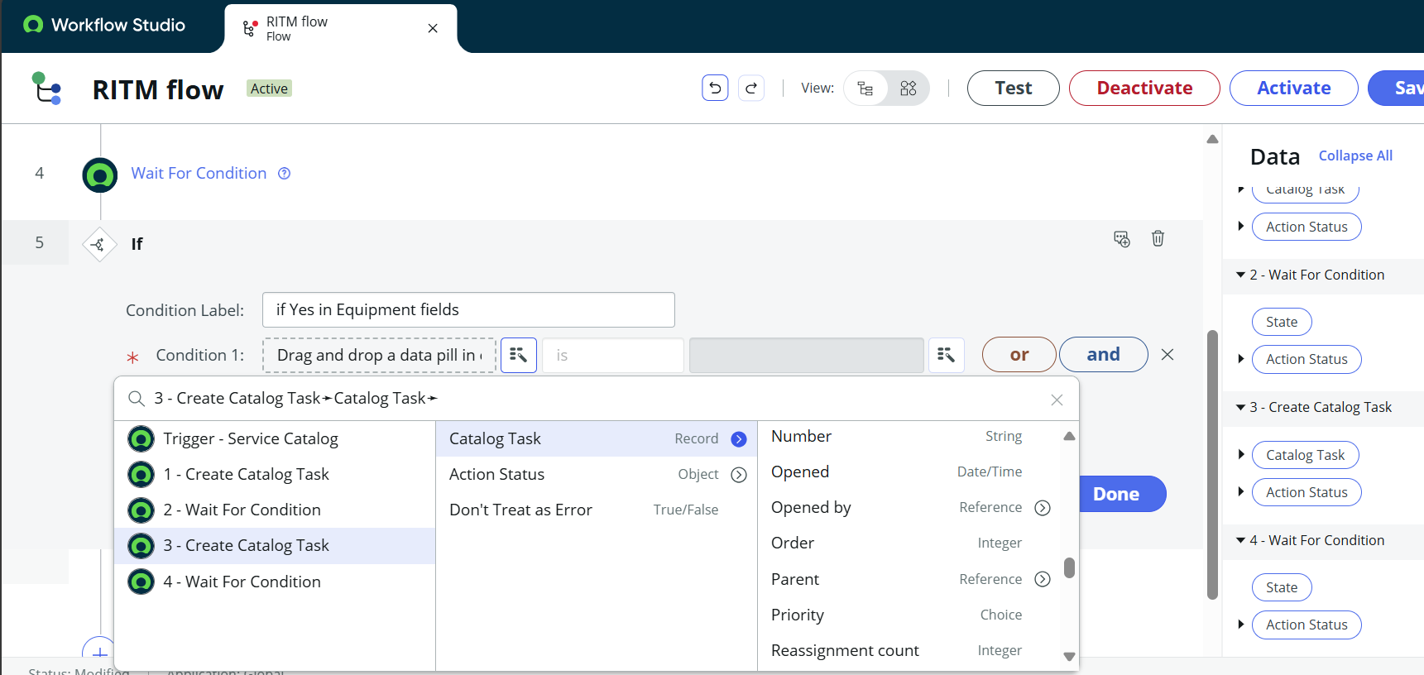1424x675 pixels.
Task: Open data pill picker for condition value
Action: [946, 355]
